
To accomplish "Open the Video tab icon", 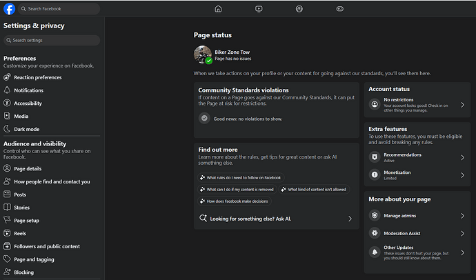I will pyautogui.click(x=259, y=9).
